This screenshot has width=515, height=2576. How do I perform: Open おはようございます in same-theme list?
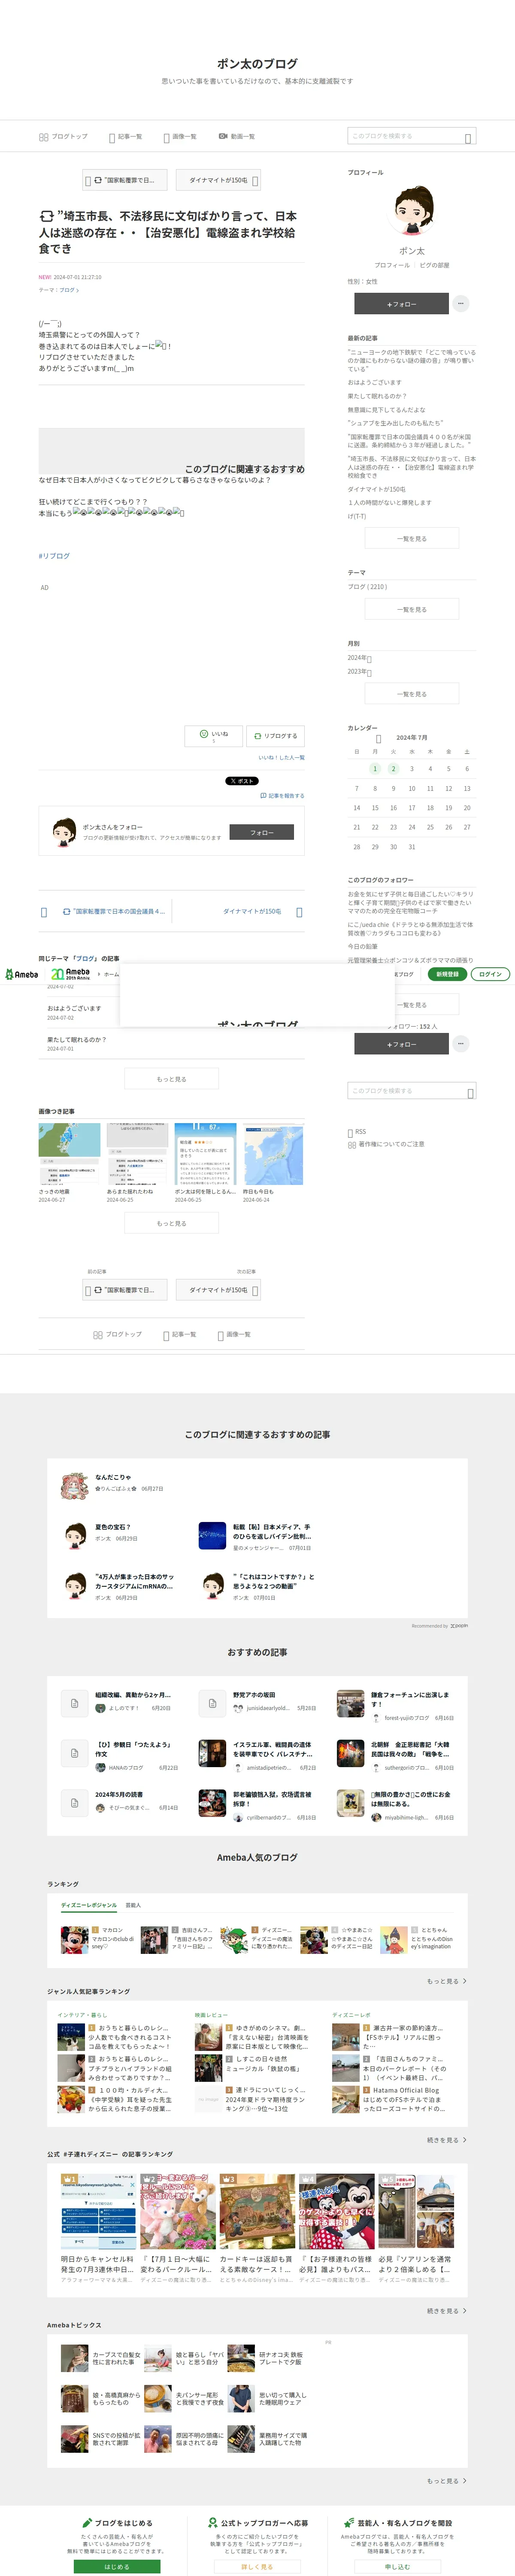tap(74, 1008)
